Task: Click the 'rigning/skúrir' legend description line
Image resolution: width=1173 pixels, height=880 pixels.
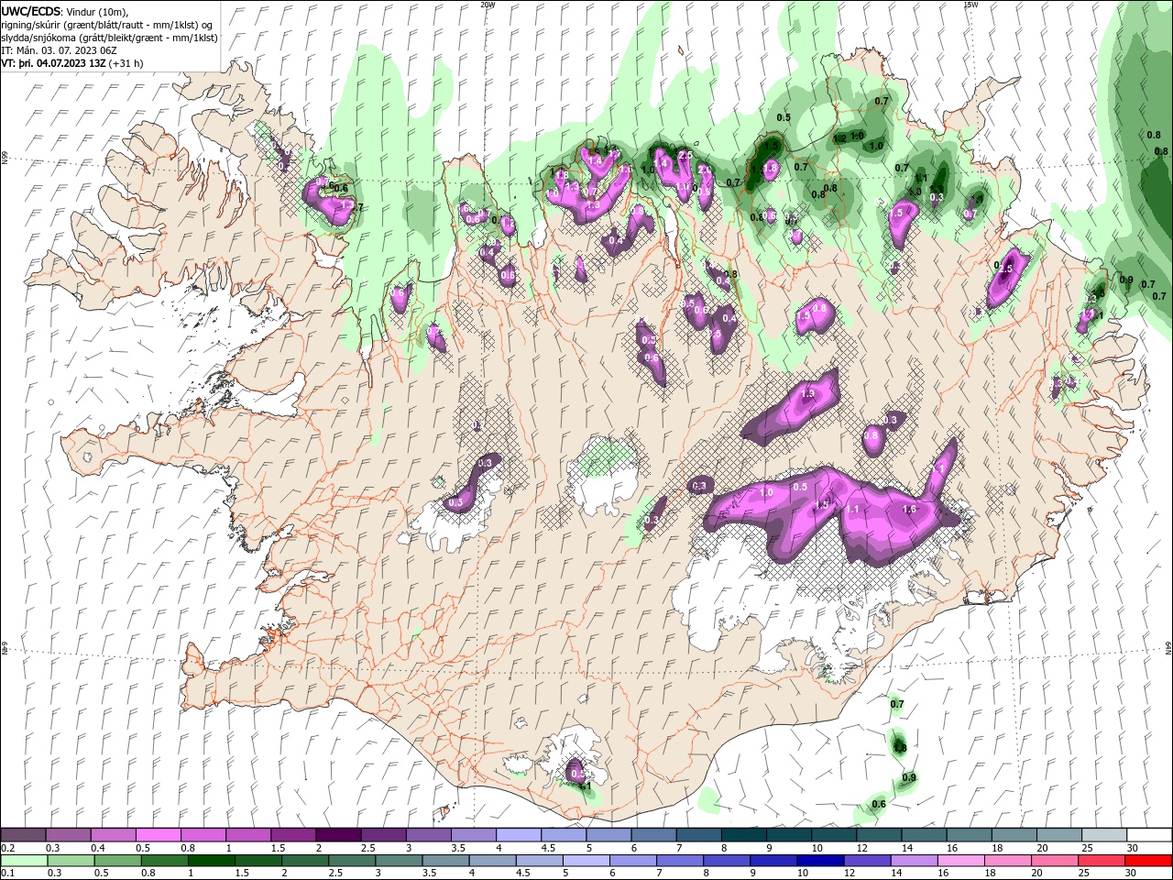Action: point(106,25)
